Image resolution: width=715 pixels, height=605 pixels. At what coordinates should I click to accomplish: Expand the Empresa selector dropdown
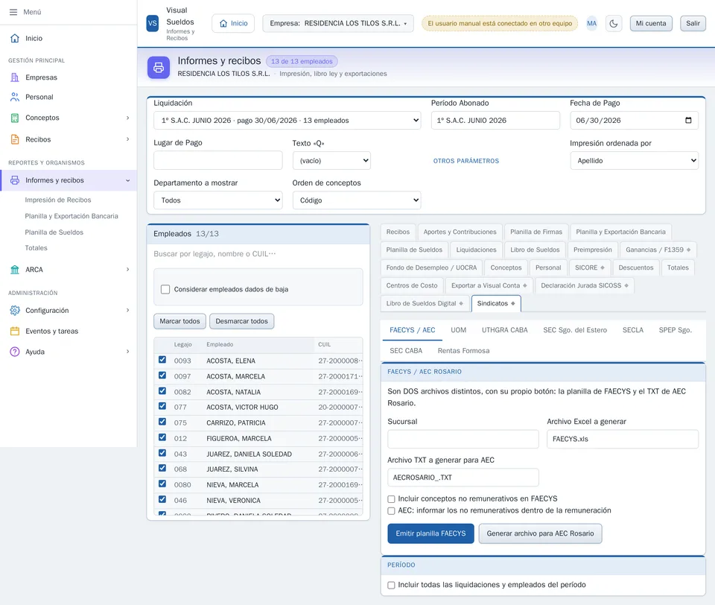coord(338,23)
